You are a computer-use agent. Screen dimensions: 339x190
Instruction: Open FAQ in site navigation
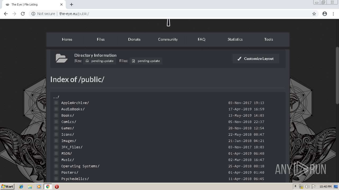[202, 39]
